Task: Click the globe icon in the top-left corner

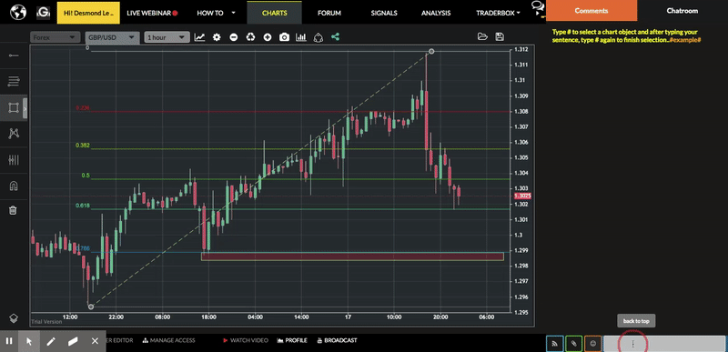Action: tap(18, 13)
